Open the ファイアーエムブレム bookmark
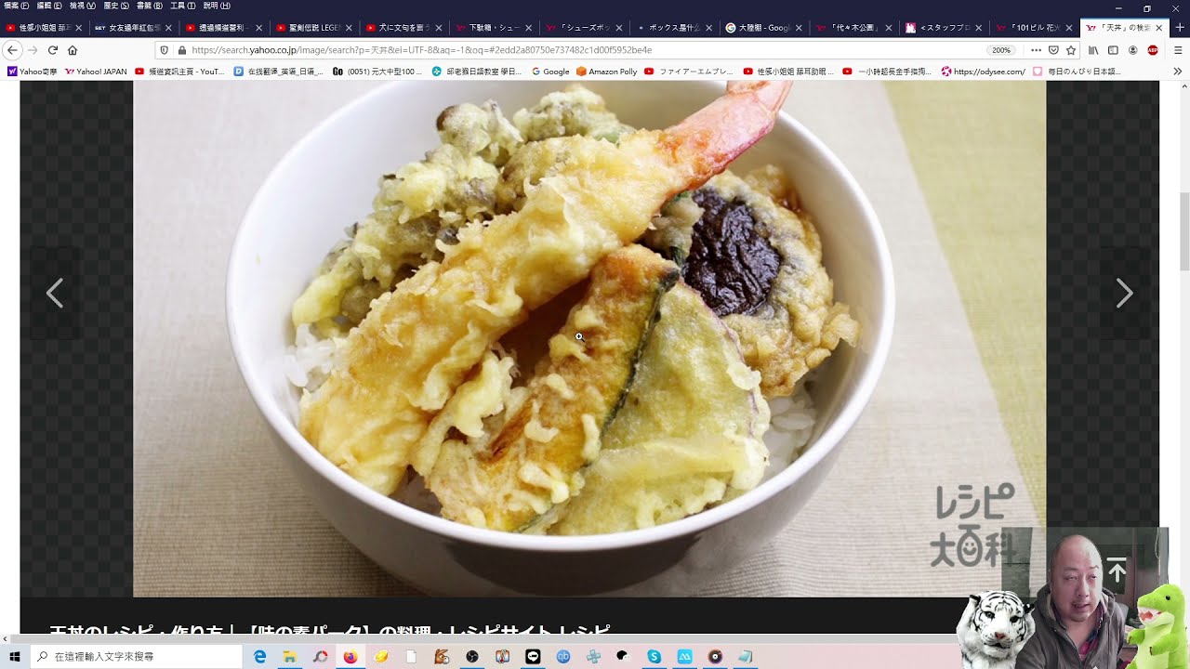 (x=689, y=72)
